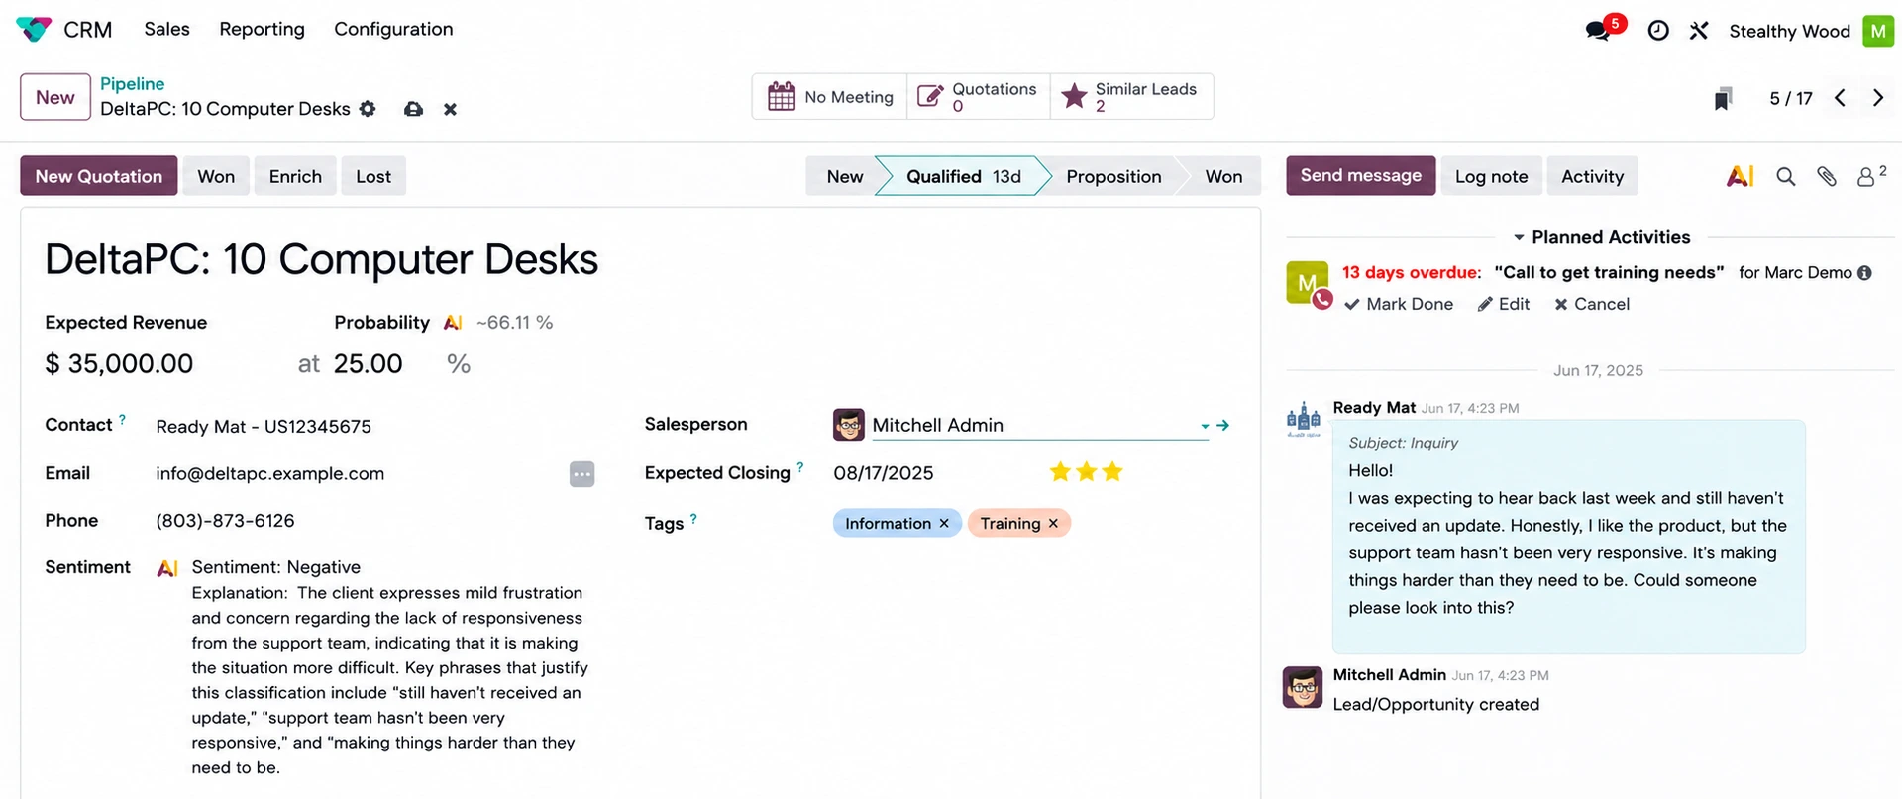
Task: Select the Qualified pipeline stage
Action: click(x=962, y=176)
